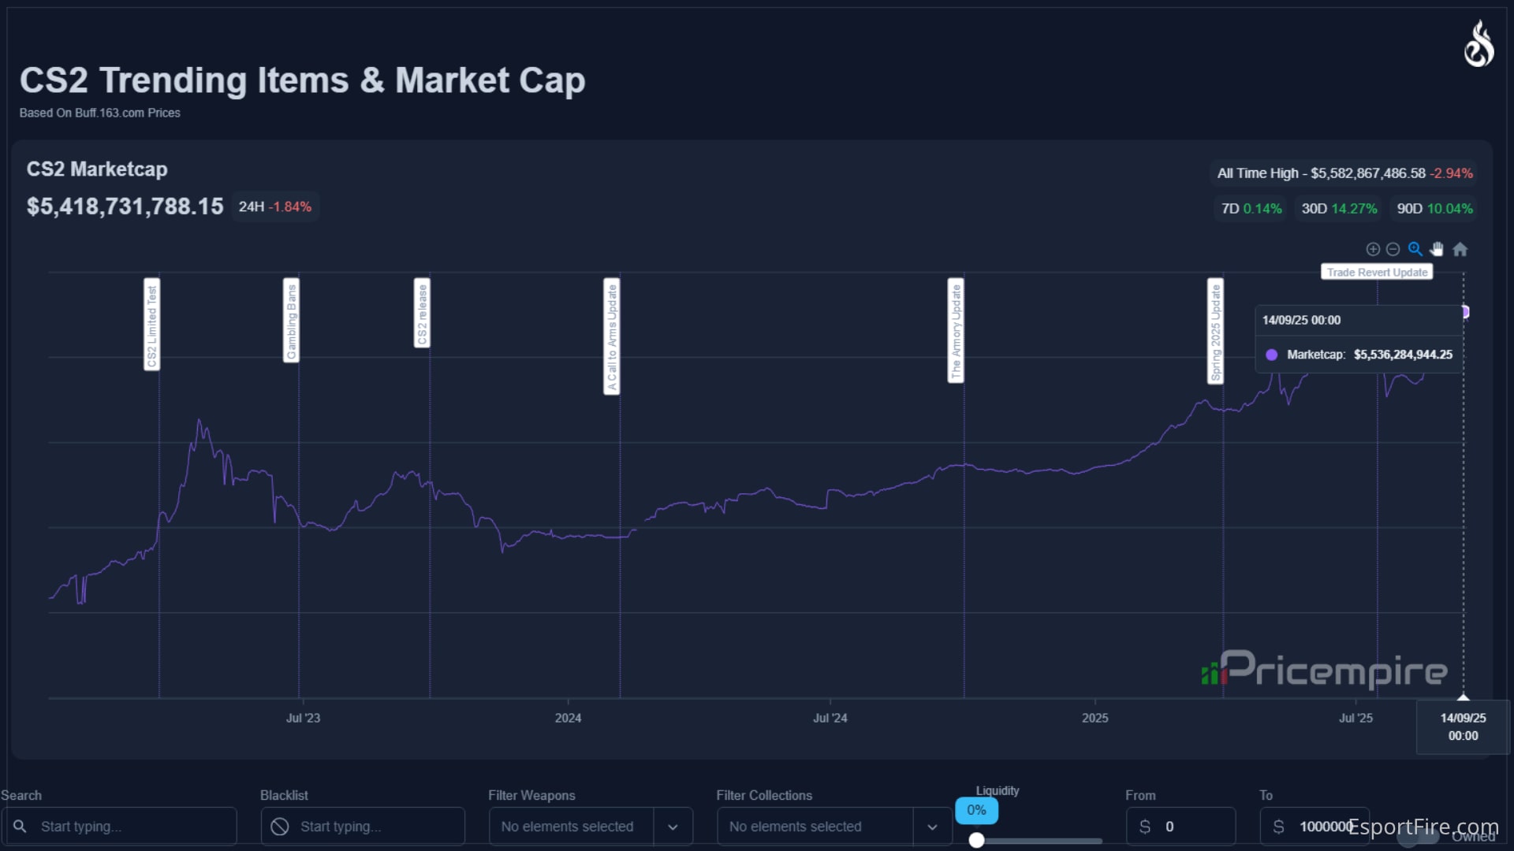Click the From price input field
Screen dimensions: 1514x851
[1183, 827]
